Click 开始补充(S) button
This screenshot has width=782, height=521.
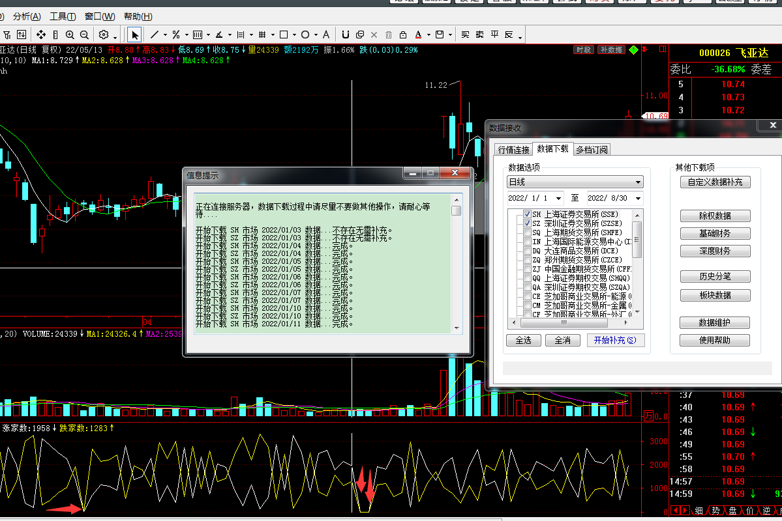(615, 340)
